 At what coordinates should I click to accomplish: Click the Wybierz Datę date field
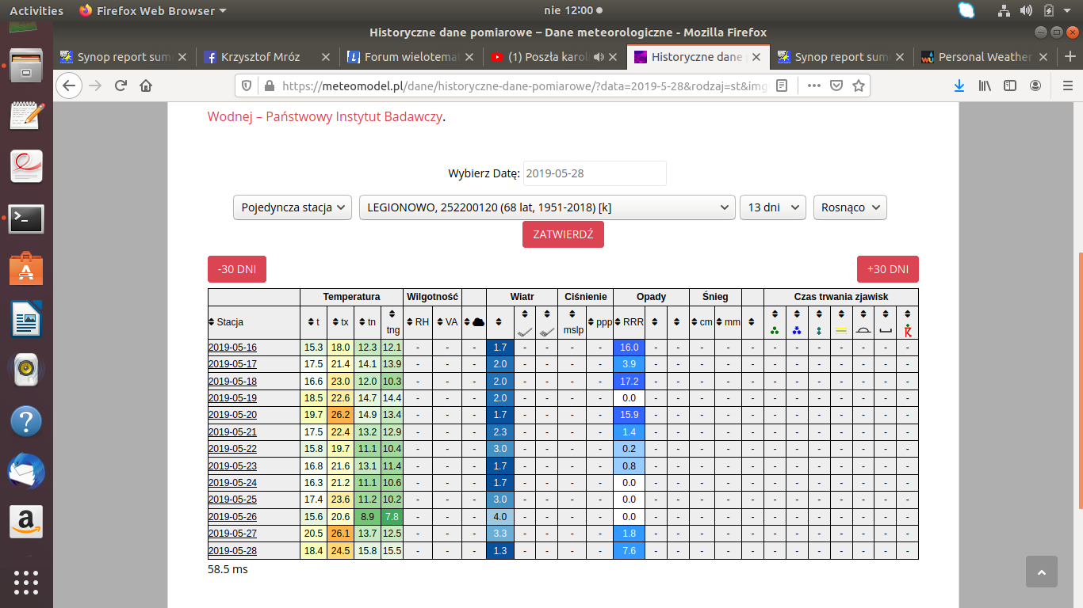[x=594, y=173]
